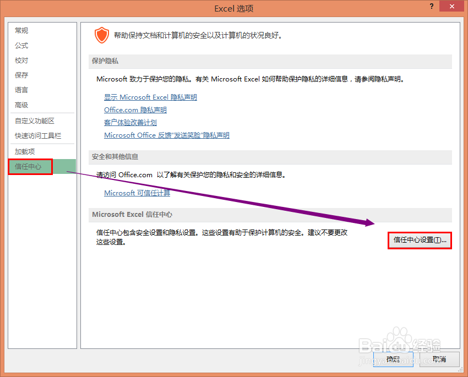Select the 公式 category

21,45
